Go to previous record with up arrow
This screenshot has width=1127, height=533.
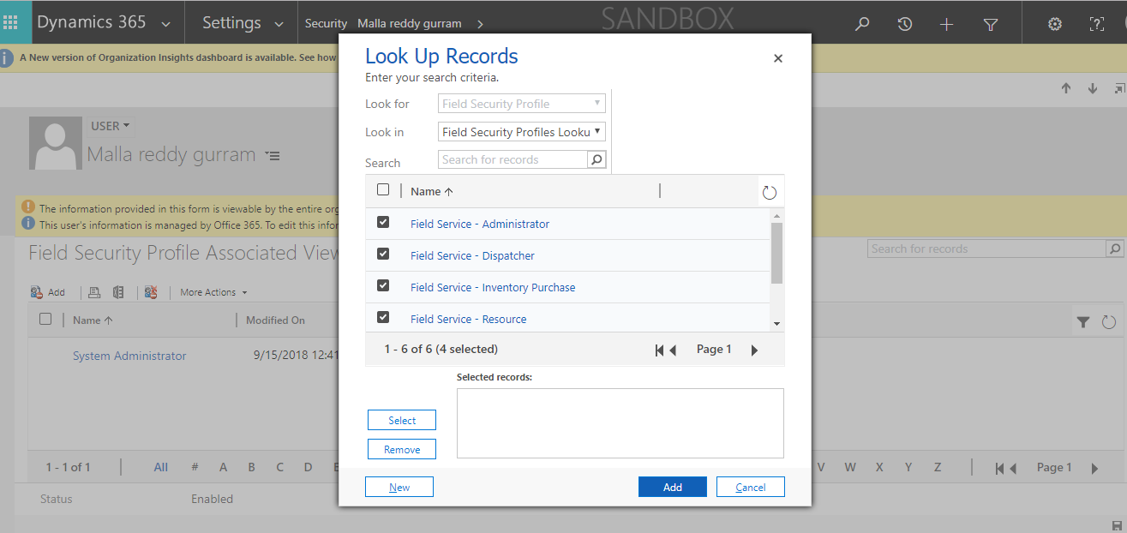(x=1066, y=88)
